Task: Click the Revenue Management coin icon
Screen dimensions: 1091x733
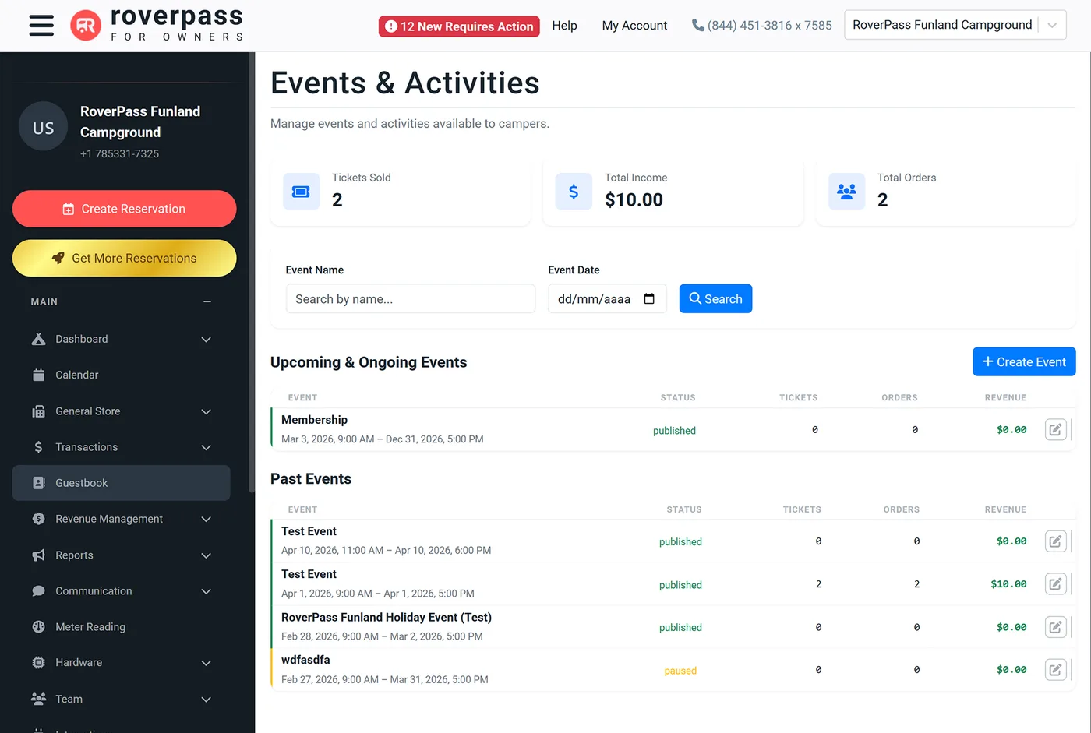Action: (x=38, y=519)
